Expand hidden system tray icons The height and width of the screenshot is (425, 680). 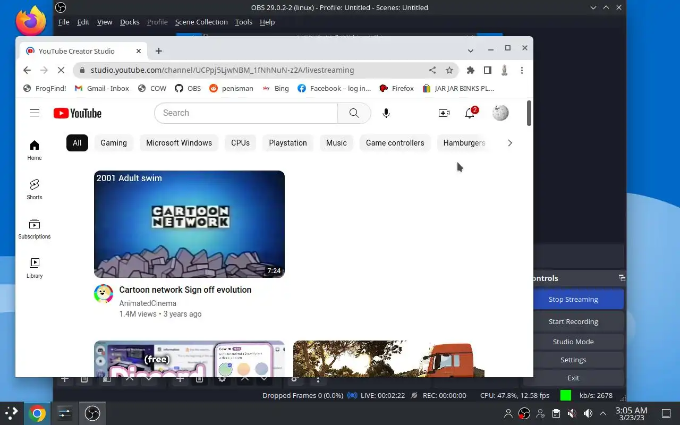click(x=603, y=413)
